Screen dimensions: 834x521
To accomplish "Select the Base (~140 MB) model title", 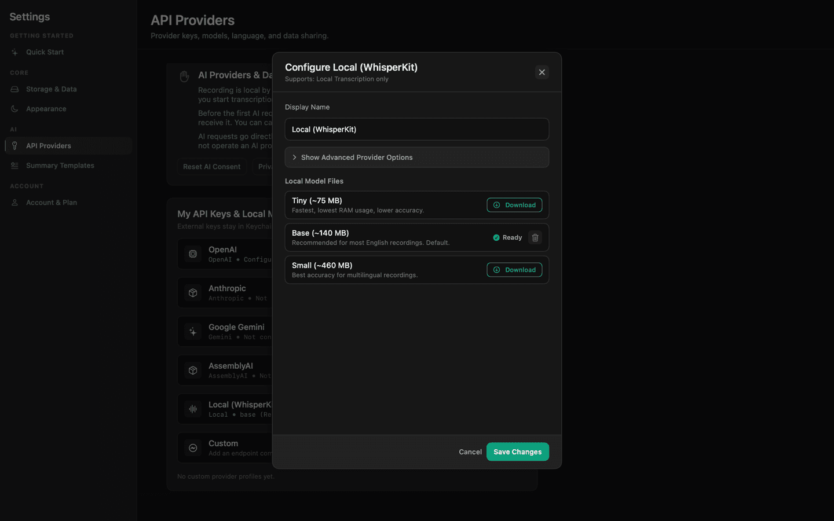I will (x=320, y=233).
